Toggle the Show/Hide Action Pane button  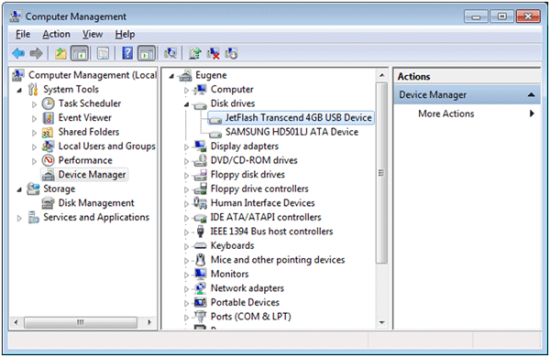point(147,53)
